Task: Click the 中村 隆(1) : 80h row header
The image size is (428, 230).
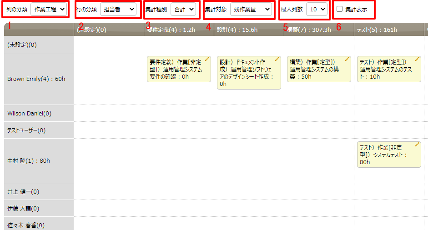Action: tap(39, 161)
